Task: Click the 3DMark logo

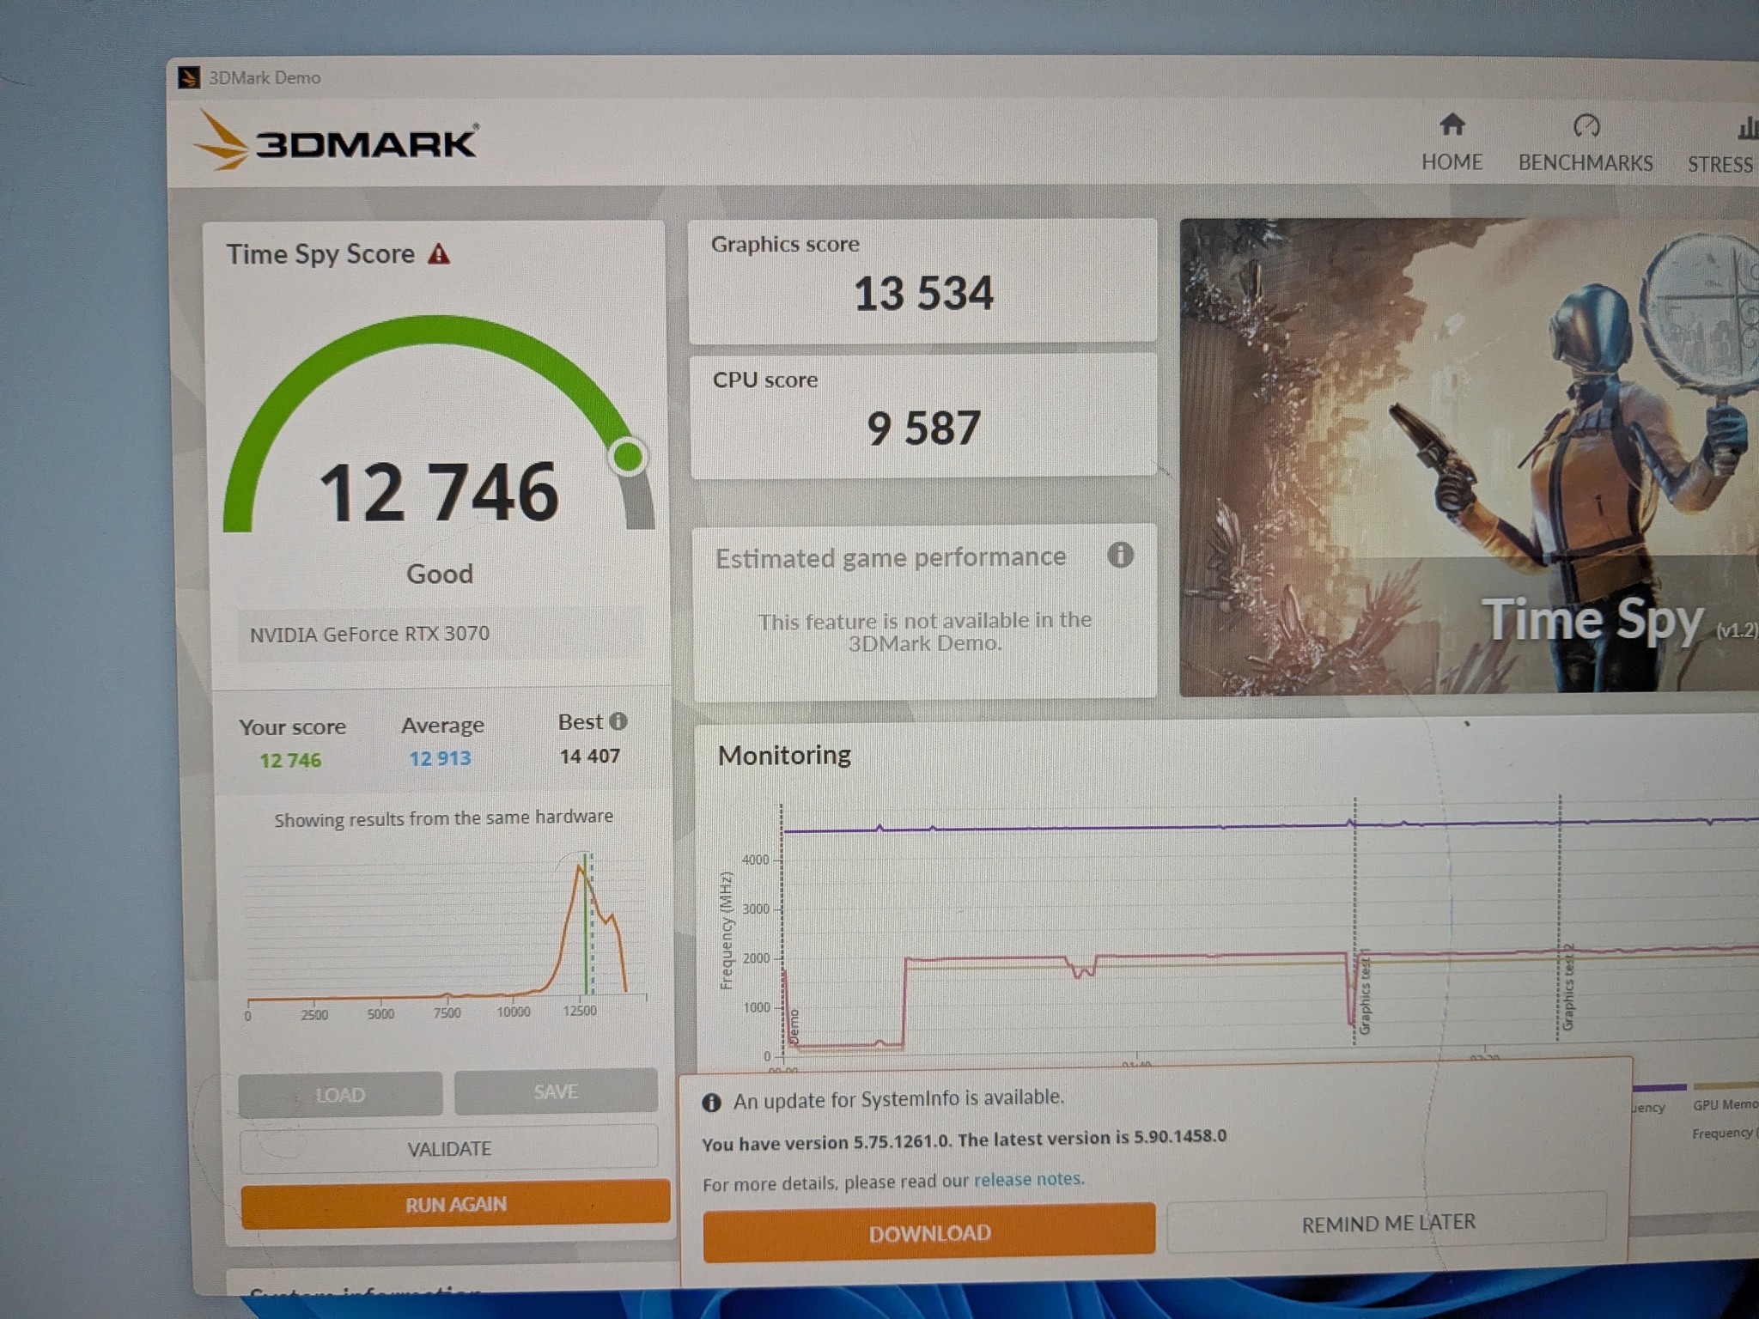Action: pyautogui.click(x=337, y=142)
